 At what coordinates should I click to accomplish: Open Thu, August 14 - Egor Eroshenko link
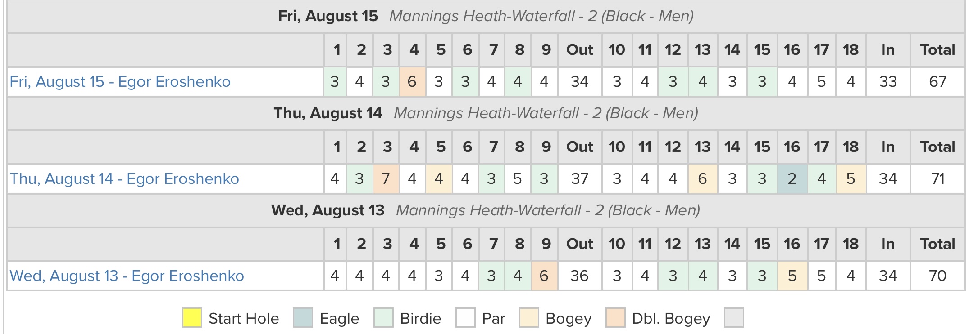(124, 179)
